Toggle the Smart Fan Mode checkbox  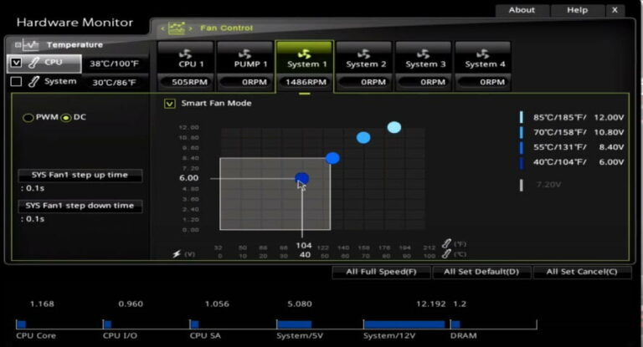tap(170, 104)
